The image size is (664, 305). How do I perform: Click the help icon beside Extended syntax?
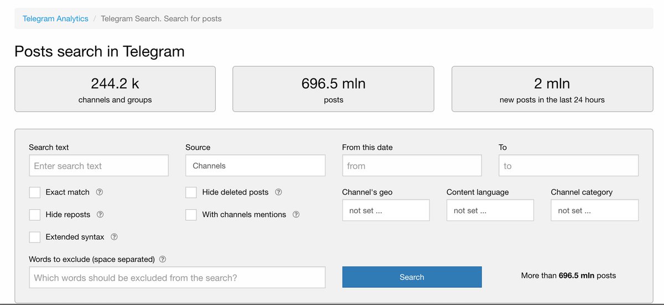(x=114, y=237)
